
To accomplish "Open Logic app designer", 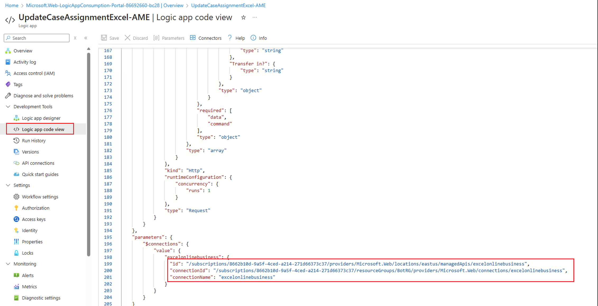I will pos(41,118).
